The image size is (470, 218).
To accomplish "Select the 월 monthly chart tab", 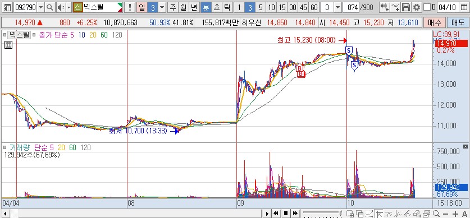I will 184,7.
